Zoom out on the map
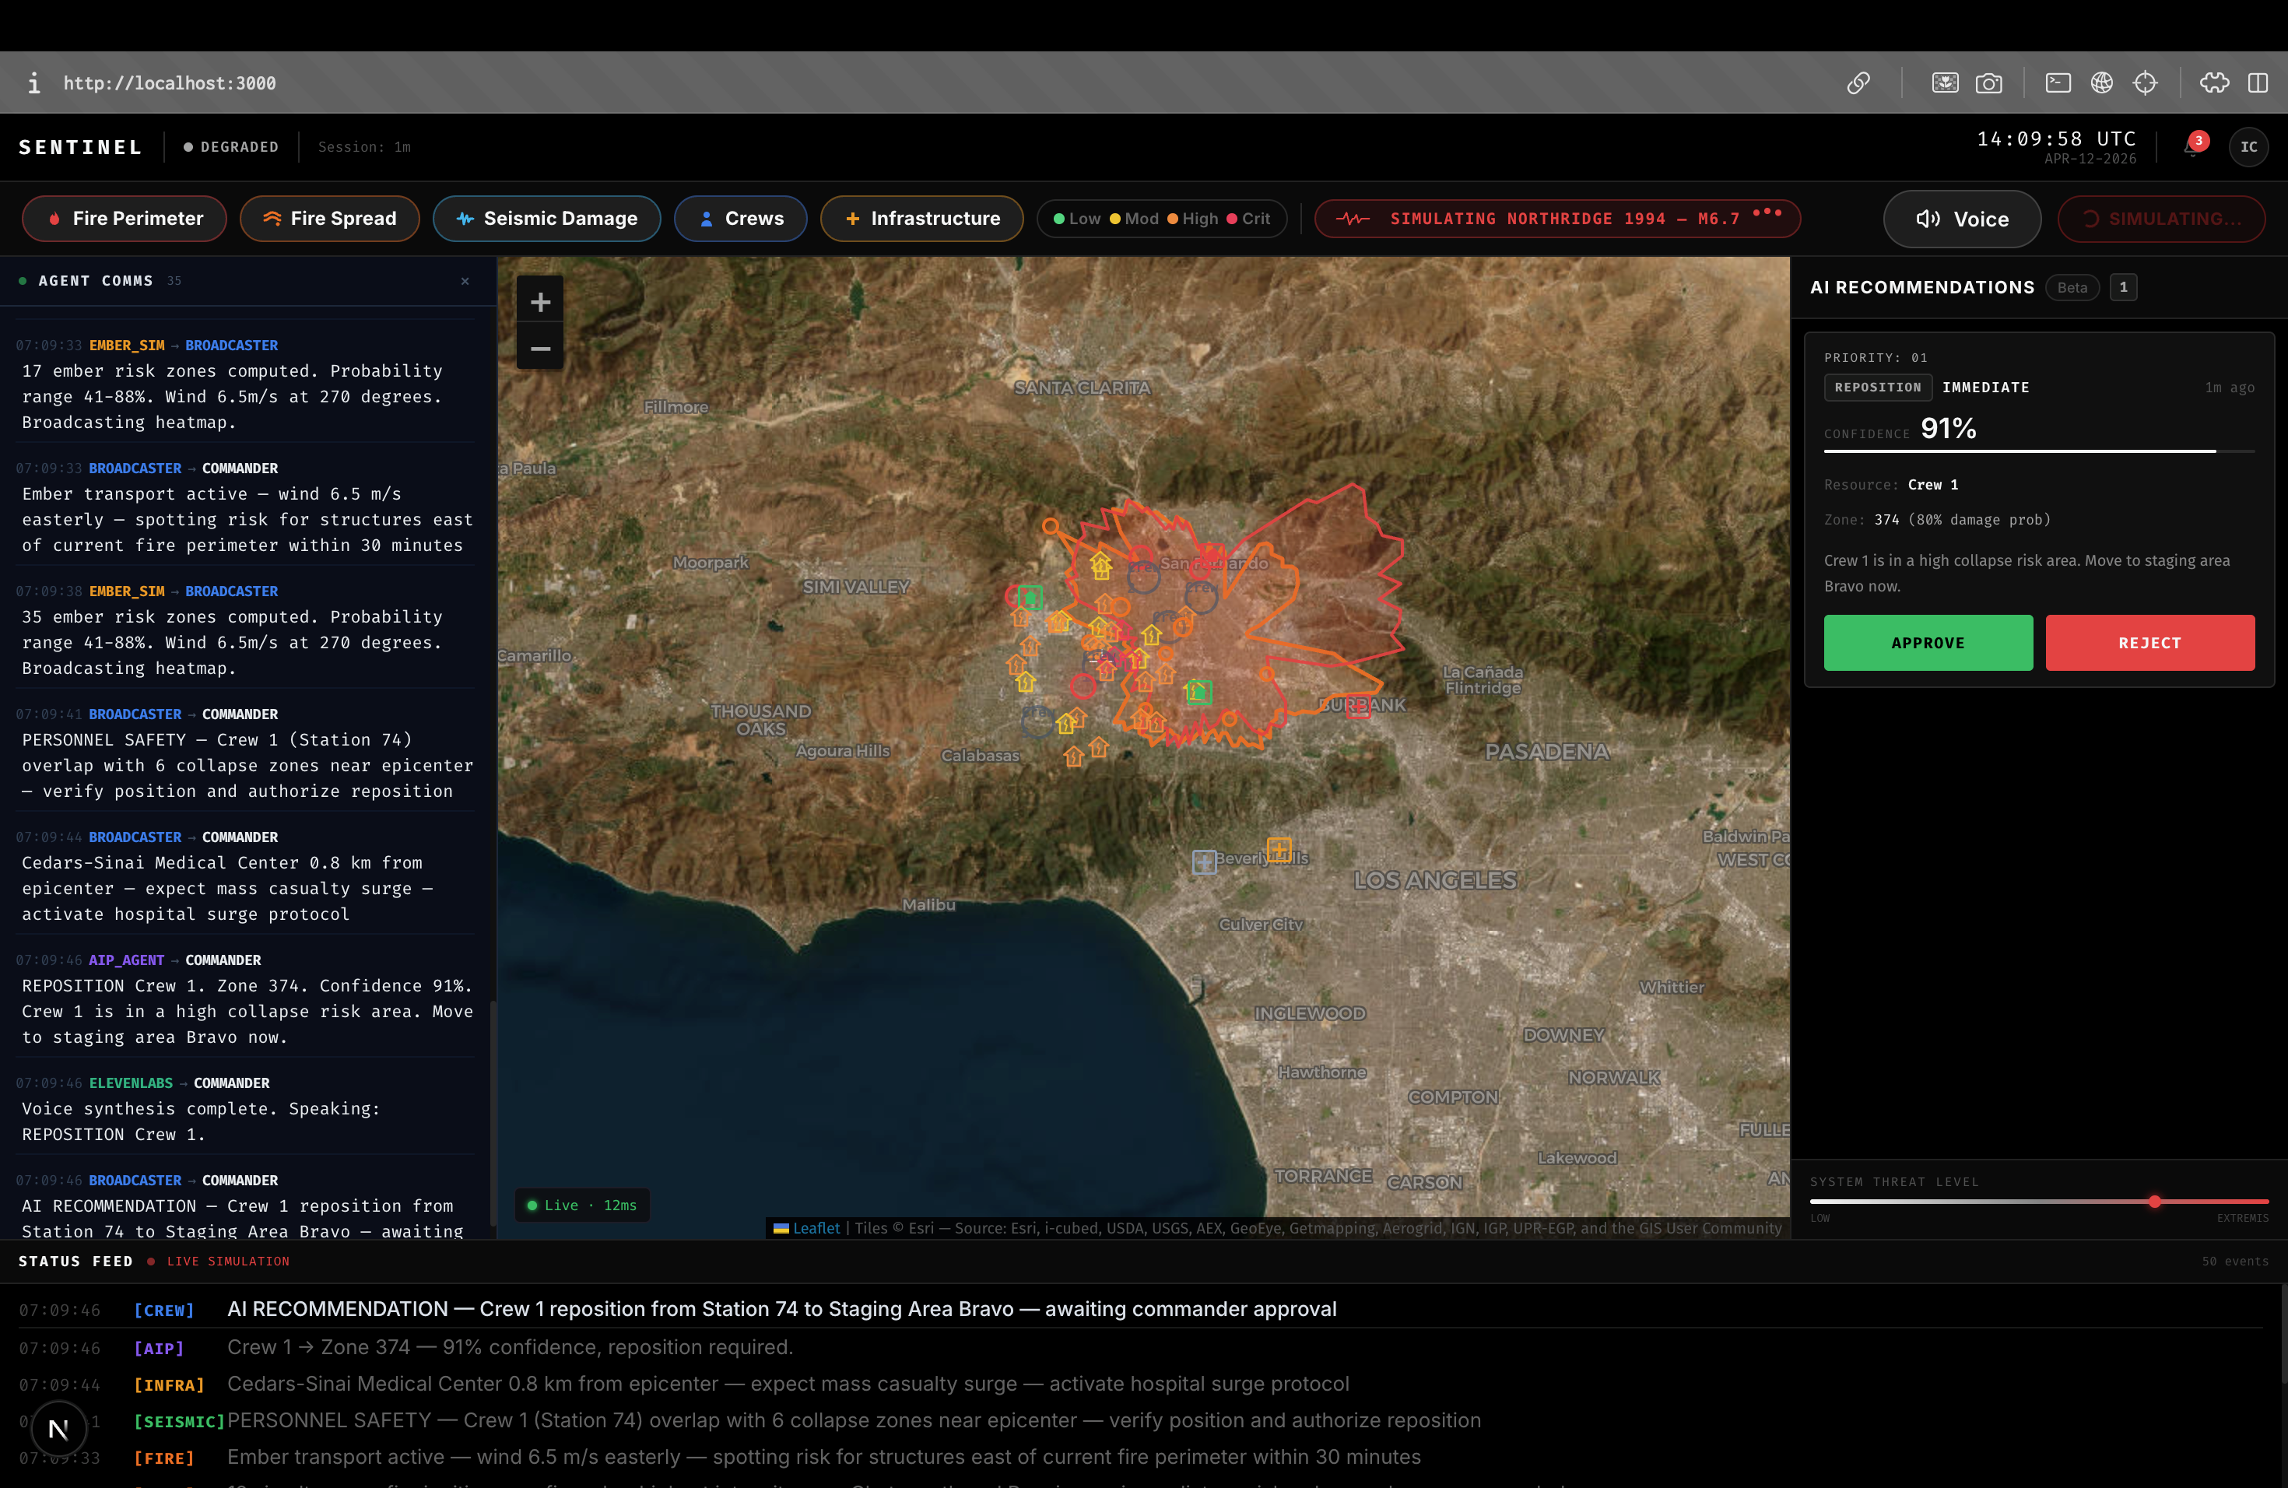This screenshot has height=1488, width=2288. click(540, 348)
